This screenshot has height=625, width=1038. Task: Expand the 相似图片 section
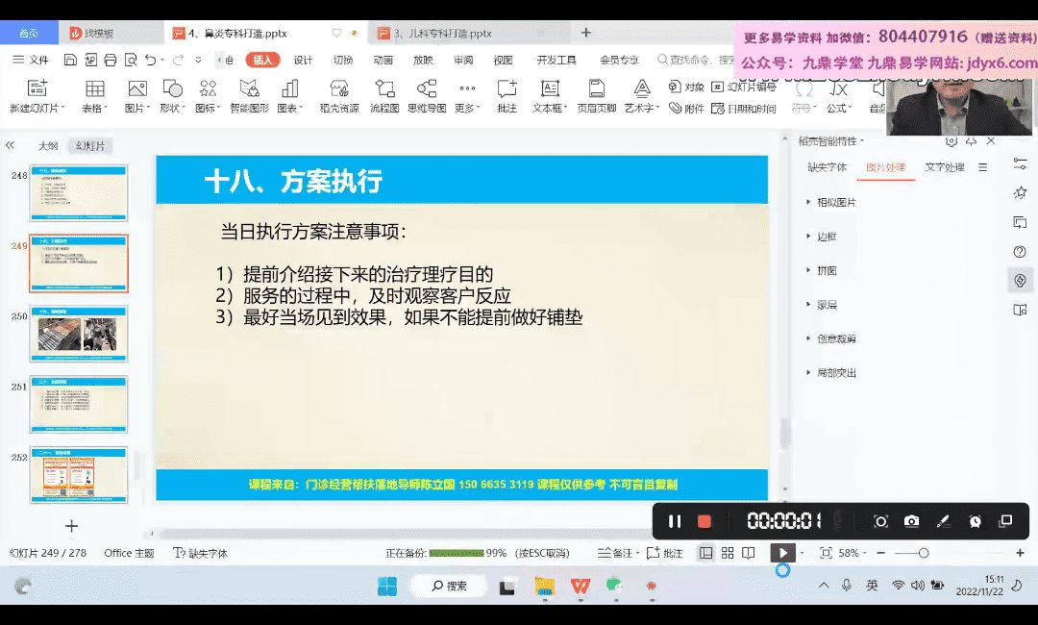(836, 203)
